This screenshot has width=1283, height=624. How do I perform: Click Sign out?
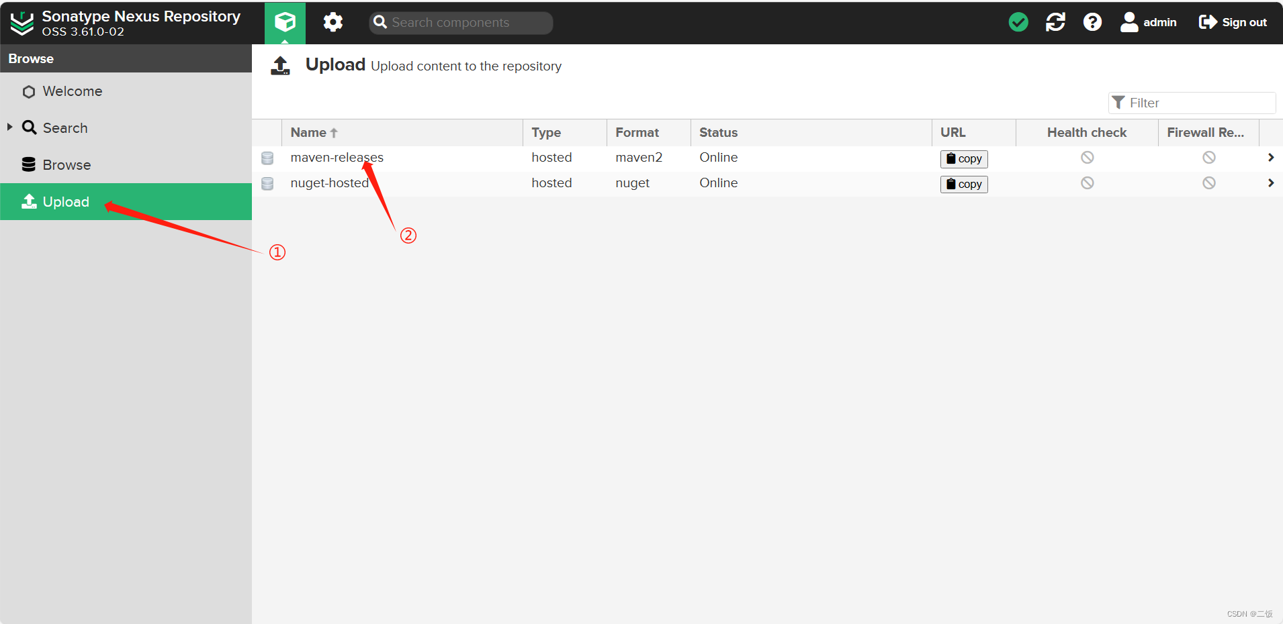point(1233,22)
